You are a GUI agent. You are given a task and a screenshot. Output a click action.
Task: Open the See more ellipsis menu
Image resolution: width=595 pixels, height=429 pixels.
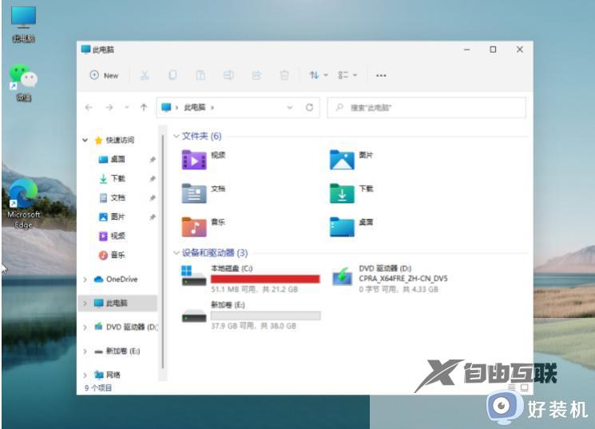tap(381, 76)
